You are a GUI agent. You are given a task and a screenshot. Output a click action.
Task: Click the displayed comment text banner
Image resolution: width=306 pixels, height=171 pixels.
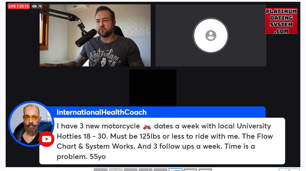(162, 141)
